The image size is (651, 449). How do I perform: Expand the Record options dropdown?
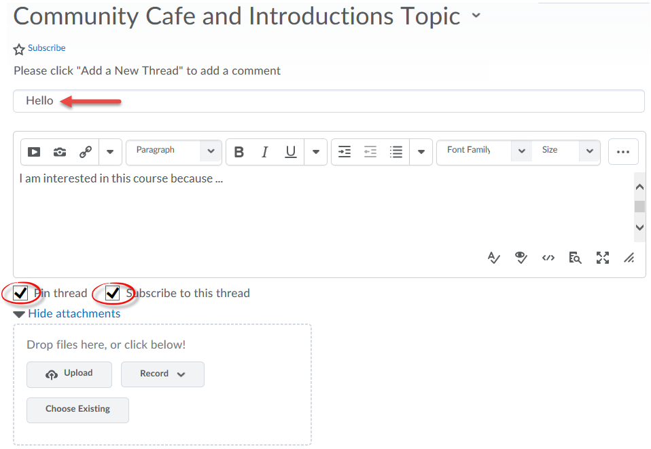tap(163, 374)
